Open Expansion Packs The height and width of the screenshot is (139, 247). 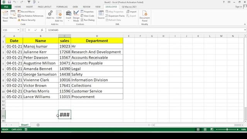point(115,16)
